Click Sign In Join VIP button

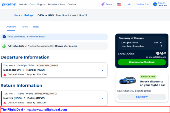point(160,4)
